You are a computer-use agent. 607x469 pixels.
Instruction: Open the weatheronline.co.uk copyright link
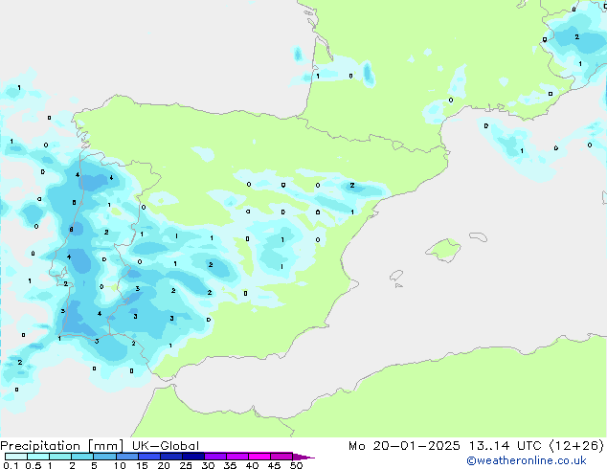pos(527,460)
